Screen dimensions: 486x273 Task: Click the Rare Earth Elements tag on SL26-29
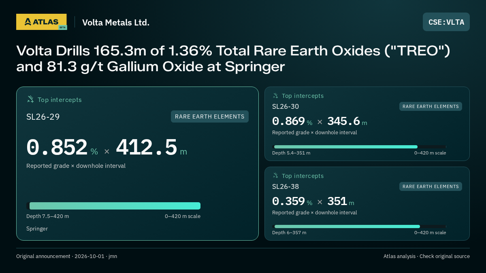[210, 116]
